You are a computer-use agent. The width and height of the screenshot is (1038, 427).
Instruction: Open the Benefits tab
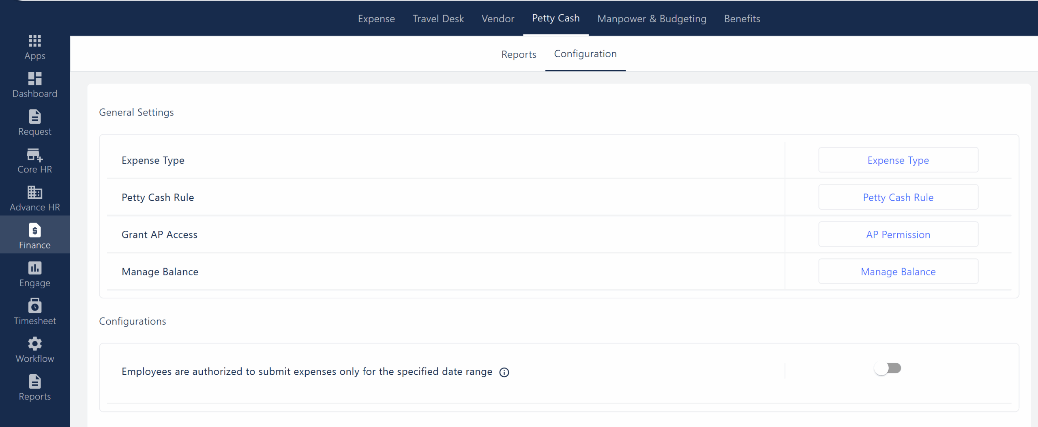[x=742, y=19]
